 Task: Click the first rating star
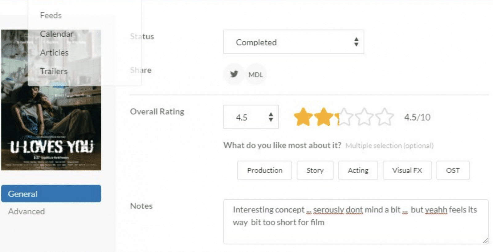[303, 117]
